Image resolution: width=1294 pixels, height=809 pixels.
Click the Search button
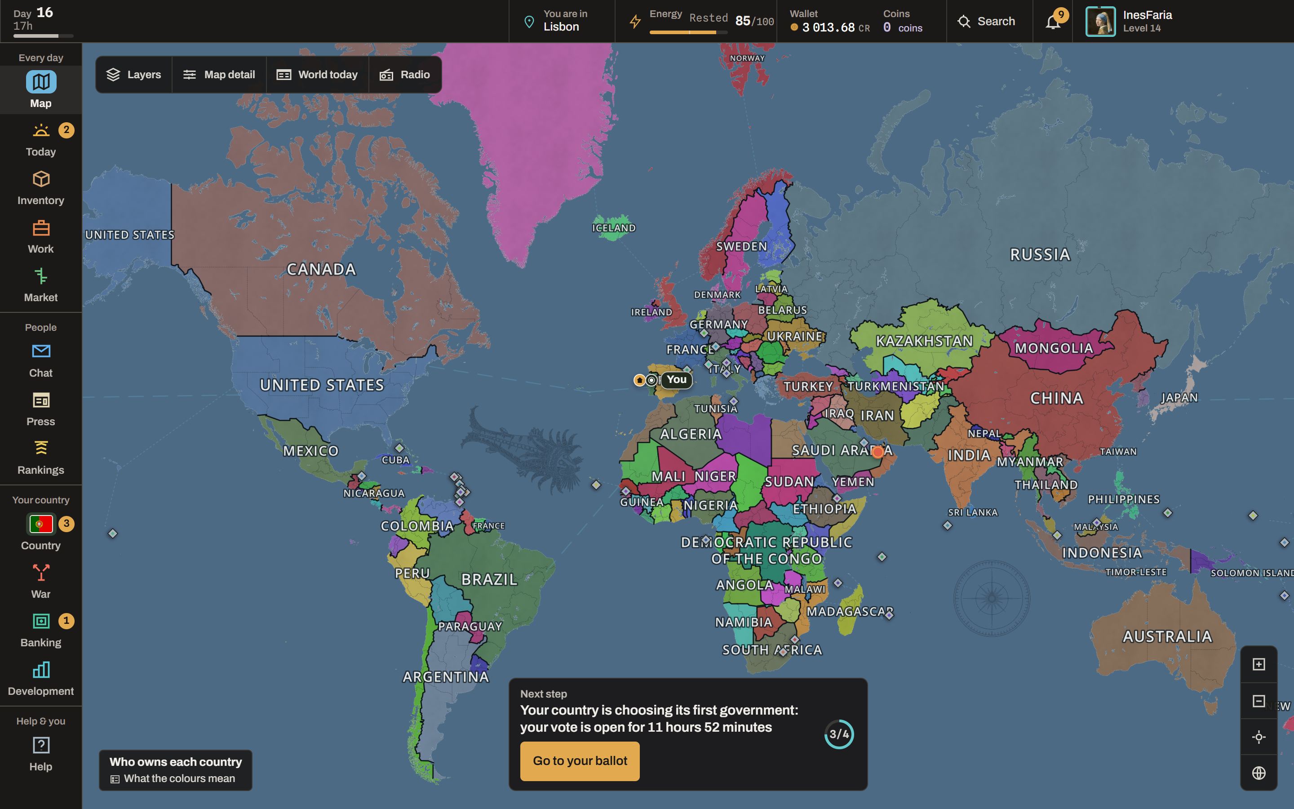[987, 22]
